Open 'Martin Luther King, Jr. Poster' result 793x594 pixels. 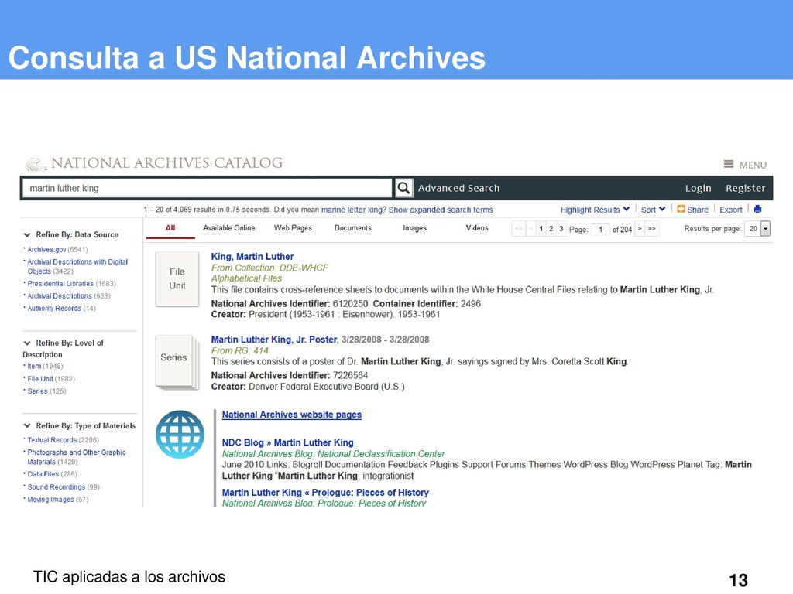[x=274, y=340]
